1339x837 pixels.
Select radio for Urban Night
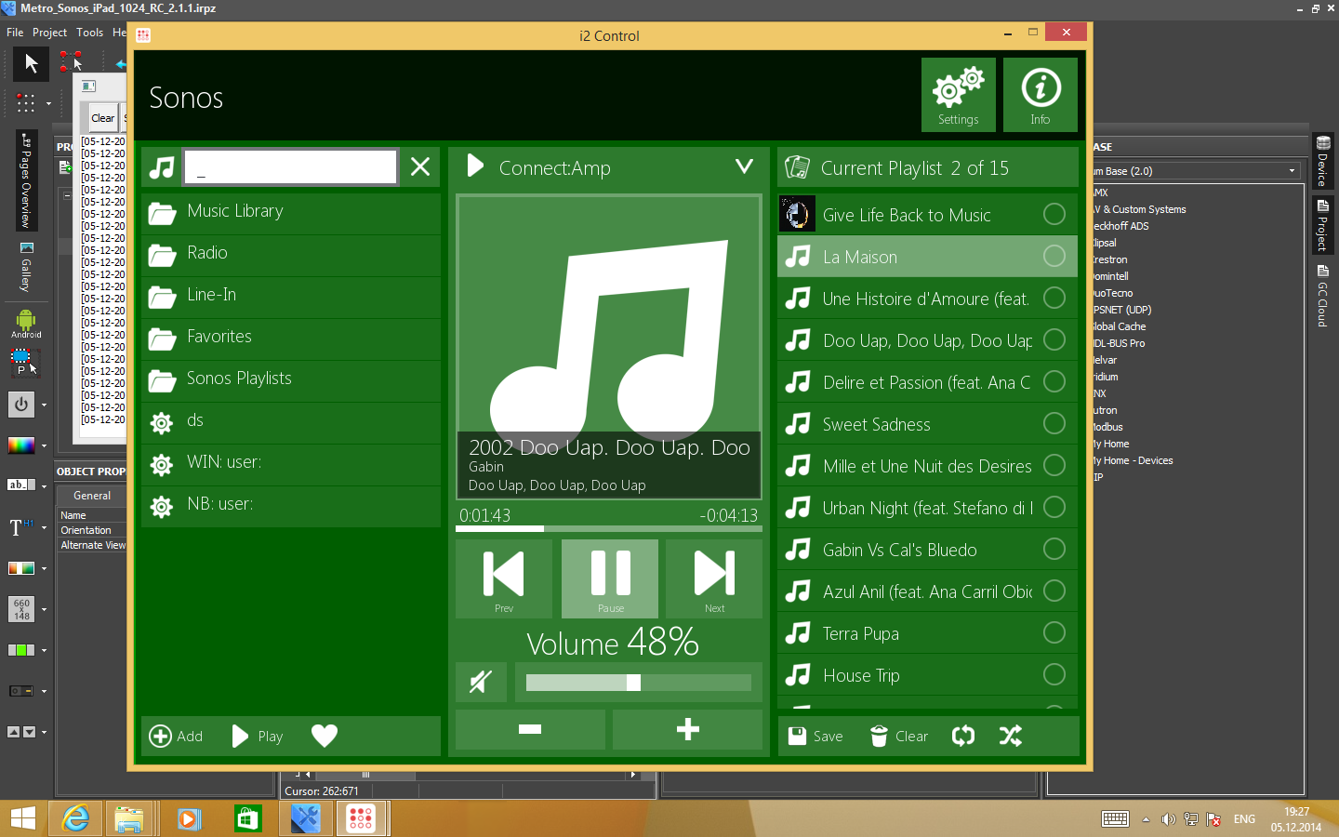pos(1054,507)
